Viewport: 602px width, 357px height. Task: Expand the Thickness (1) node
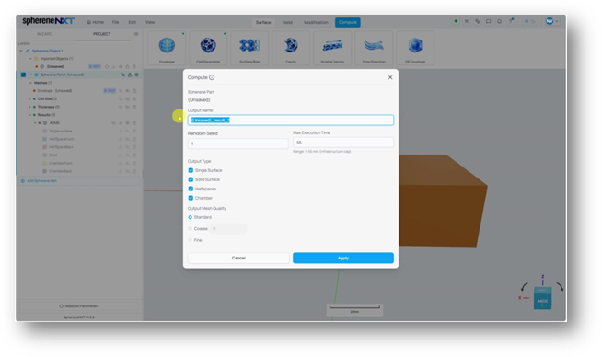[30, 107]
